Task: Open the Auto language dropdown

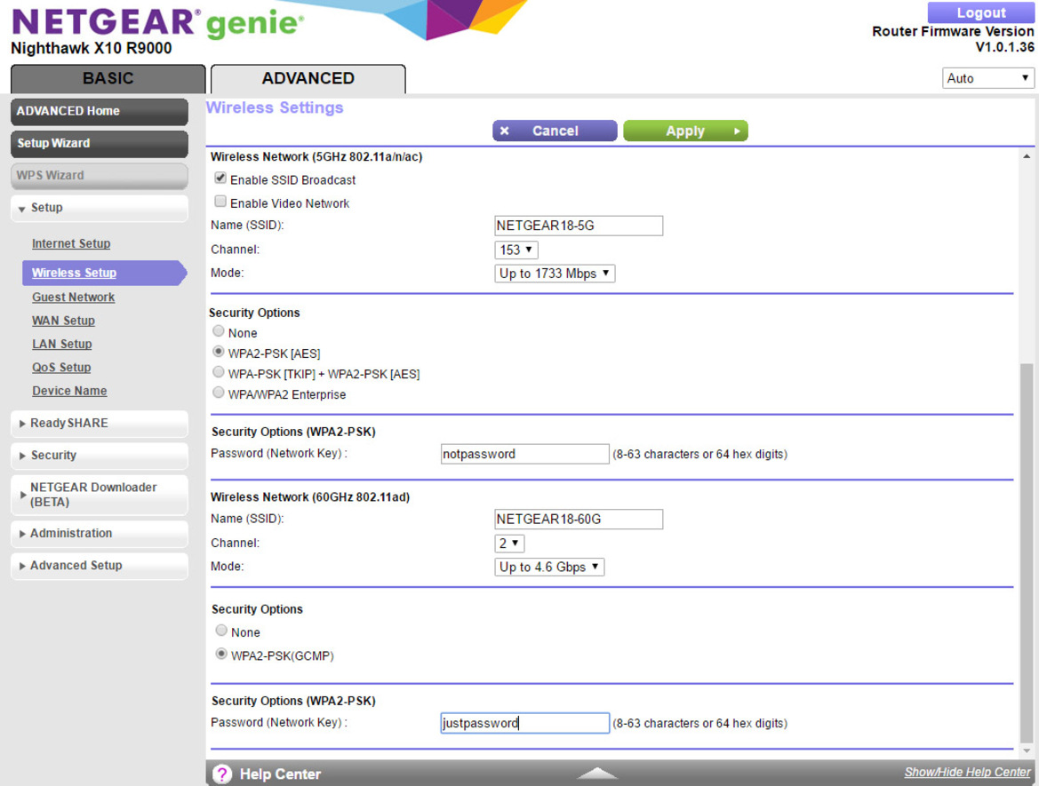Action: coord(988,78)
